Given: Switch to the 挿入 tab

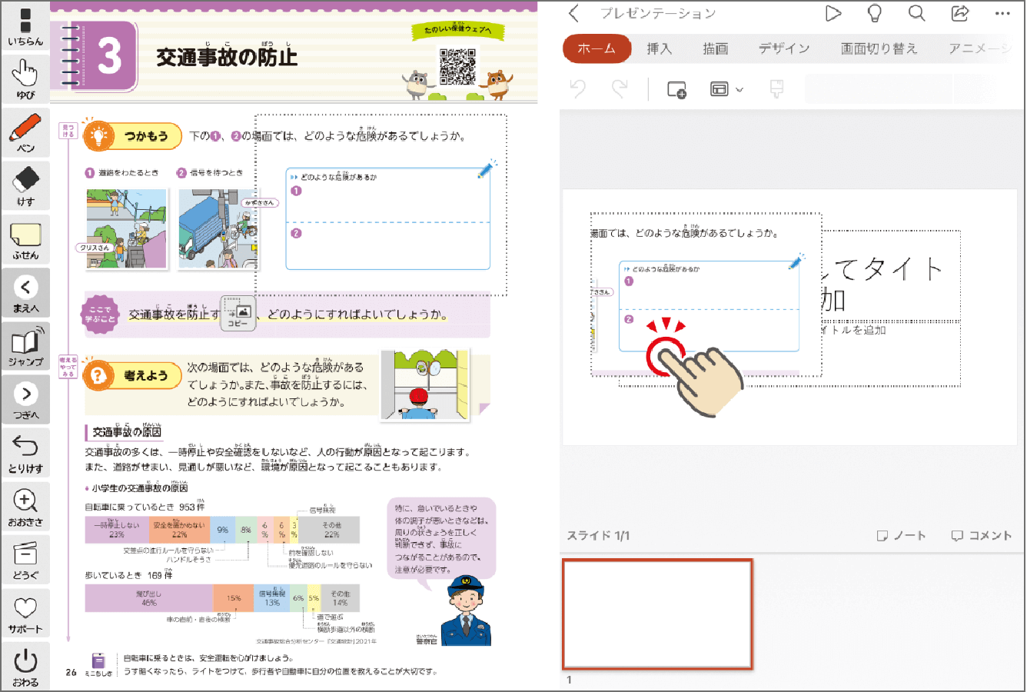Looking at the screenshot, I should pyautogui.click(x=659, y=48).
